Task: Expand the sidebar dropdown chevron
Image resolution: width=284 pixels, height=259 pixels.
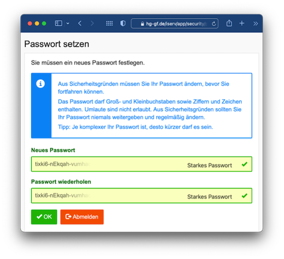Action: pos(68,23)
